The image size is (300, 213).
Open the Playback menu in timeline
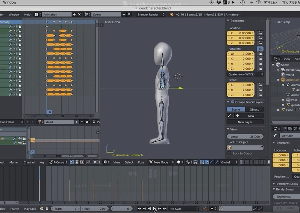30,209
